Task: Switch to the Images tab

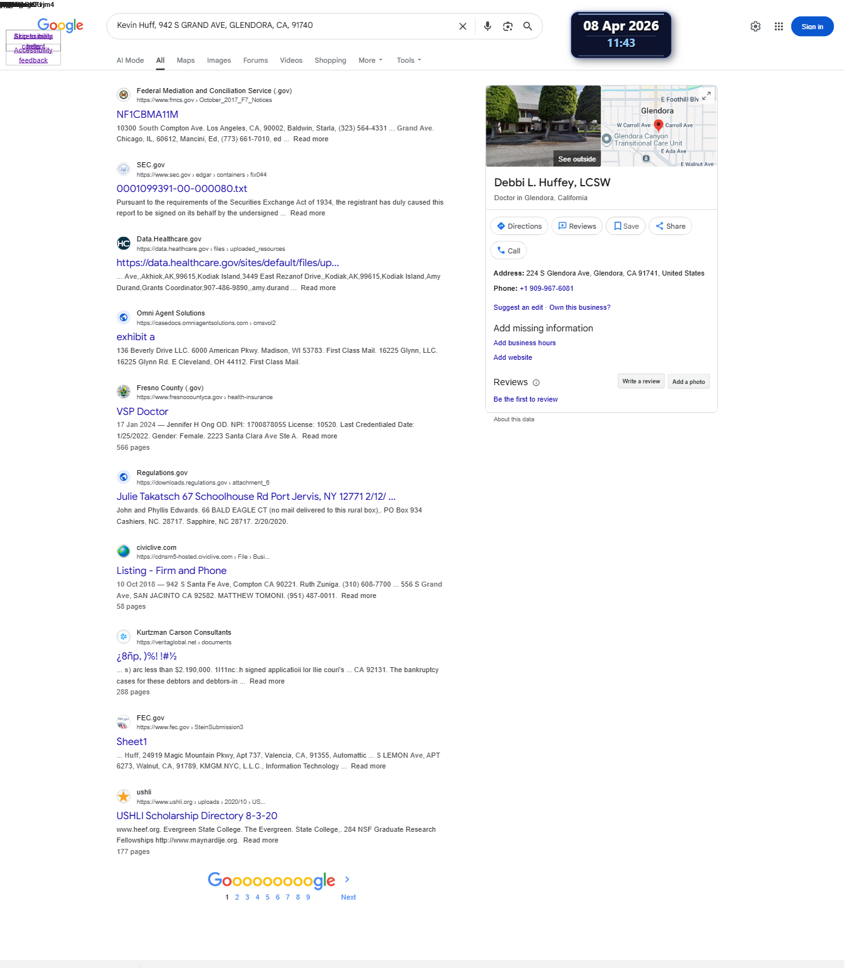Action: [x=219, y=60]
